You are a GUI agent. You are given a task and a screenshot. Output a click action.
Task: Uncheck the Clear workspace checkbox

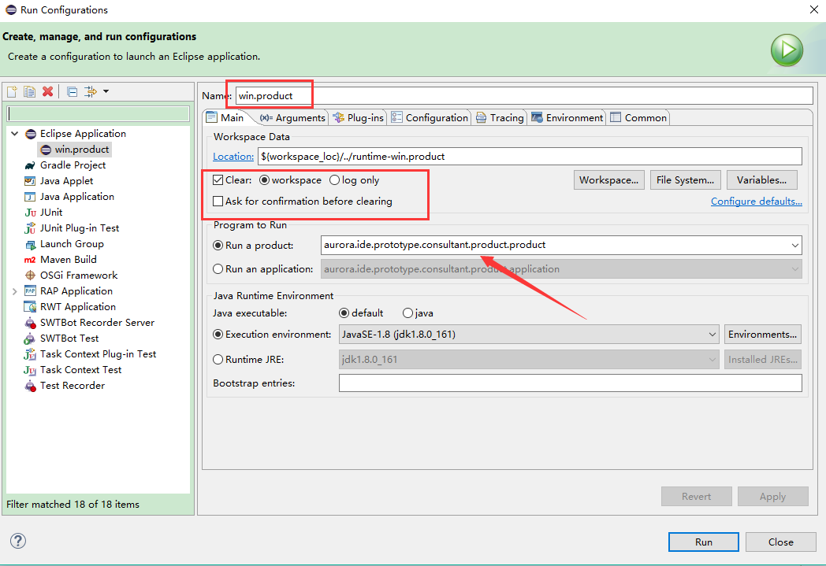220,179
